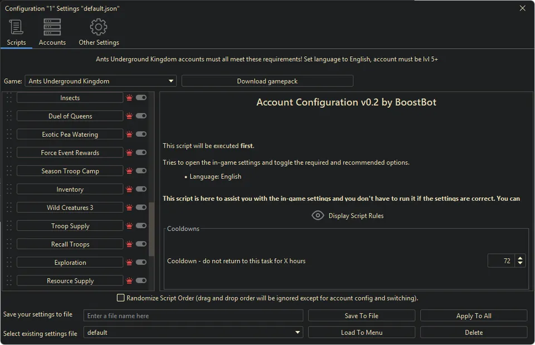Viewport: 535px width, 345px height.
Task: Toggle the Inventory script switch
Action: pyautogui.click(x=141, y=189)
